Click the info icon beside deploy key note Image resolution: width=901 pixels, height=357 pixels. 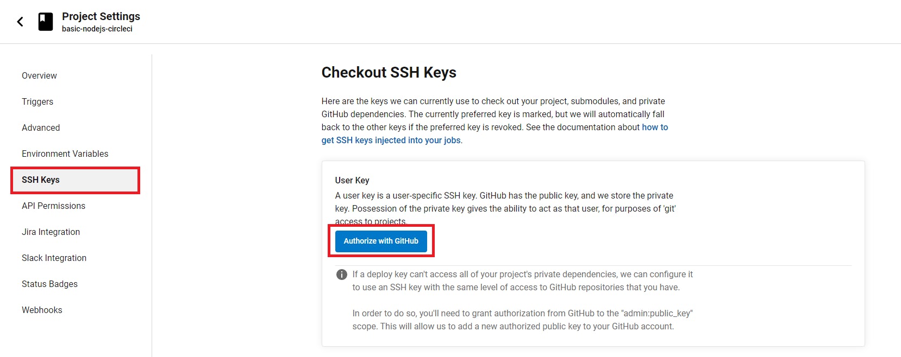pyautogui.click(x=341, y=275)
